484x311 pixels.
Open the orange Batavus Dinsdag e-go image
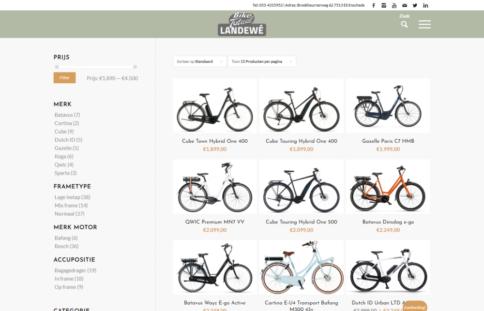pyautogui.click(x=388, y=187)
